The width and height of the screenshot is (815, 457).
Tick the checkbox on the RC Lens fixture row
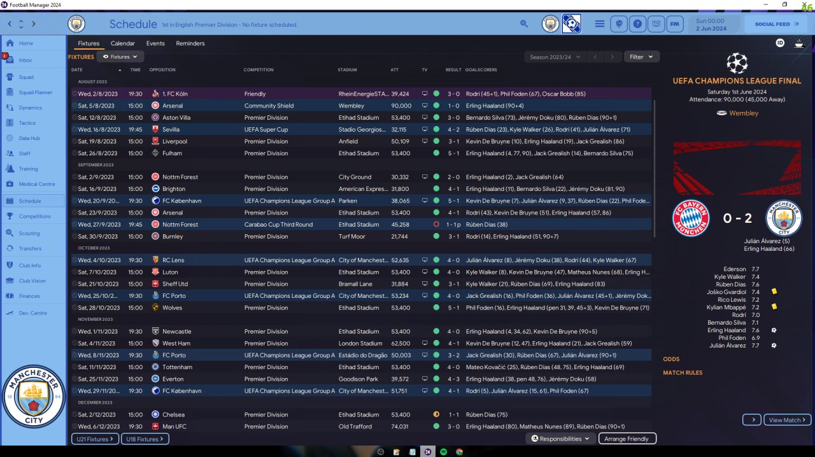coord(74,260)
